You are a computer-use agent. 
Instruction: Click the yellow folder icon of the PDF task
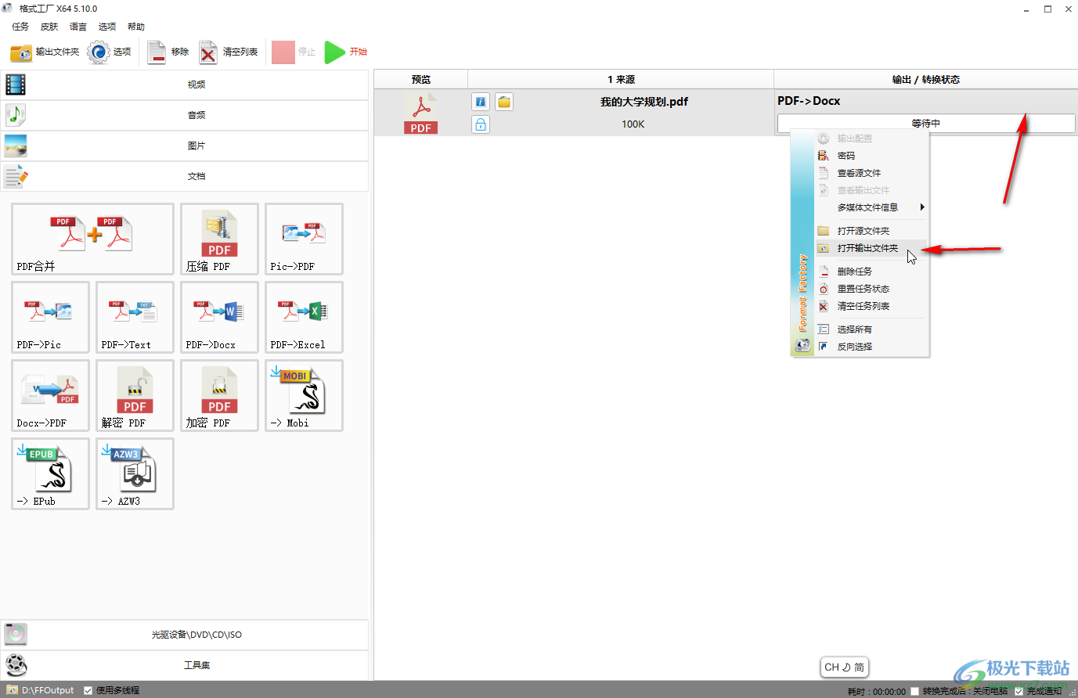tap(504, 102)
